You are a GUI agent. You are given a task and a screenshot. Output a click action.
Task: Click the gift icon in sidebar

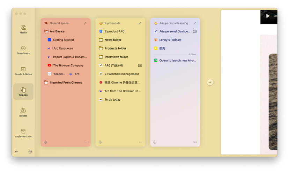click(30, 152)
